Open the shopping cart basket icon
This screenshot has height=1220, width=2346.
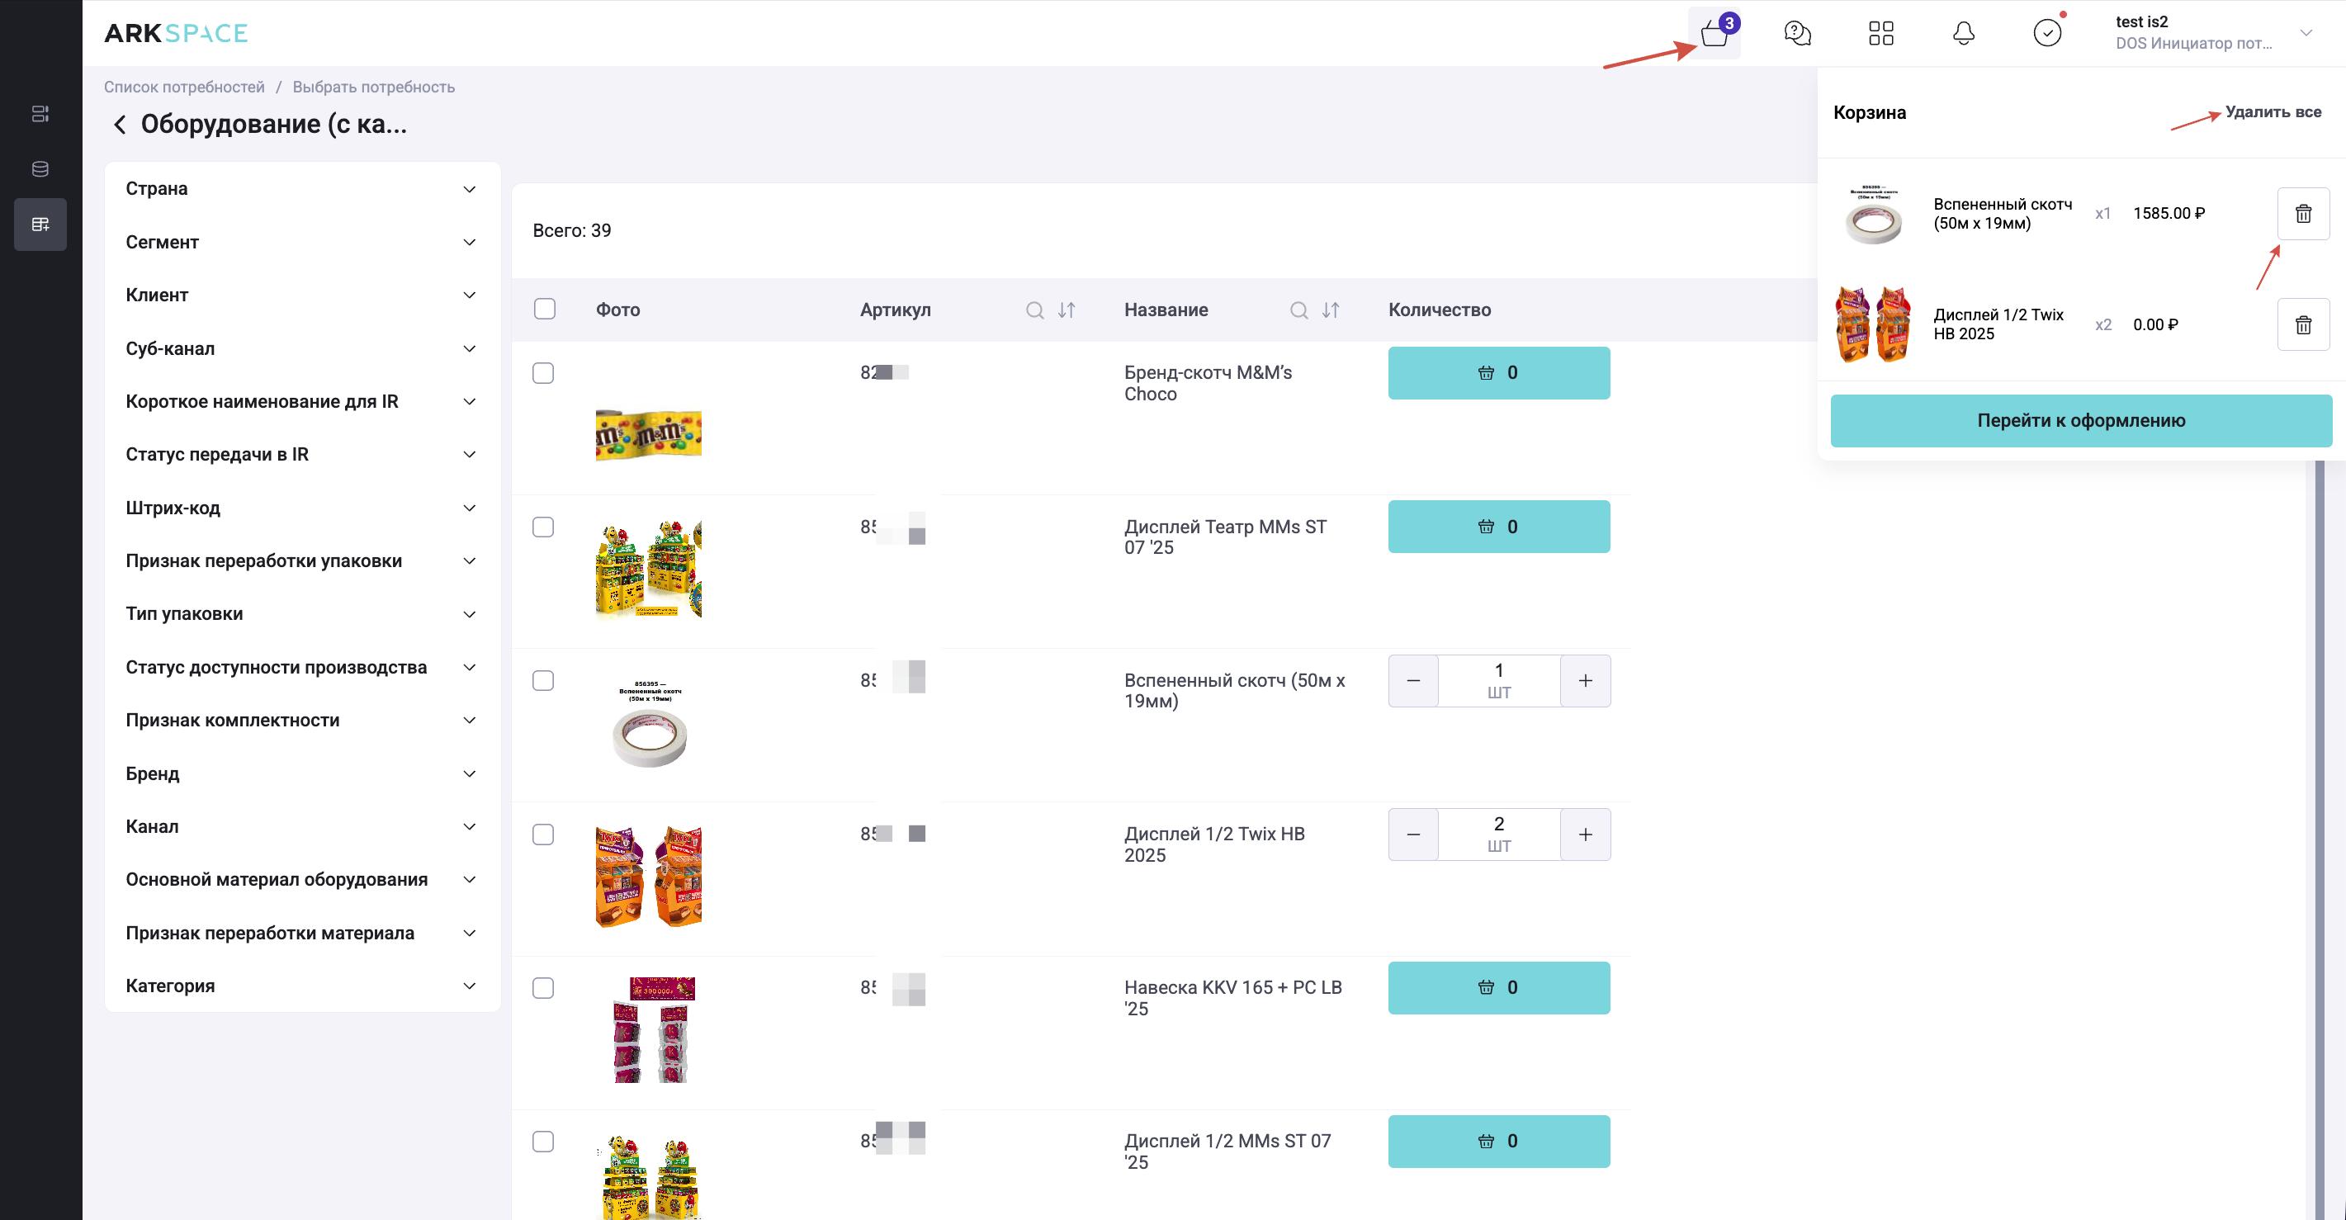click(x=1713, y=34)
